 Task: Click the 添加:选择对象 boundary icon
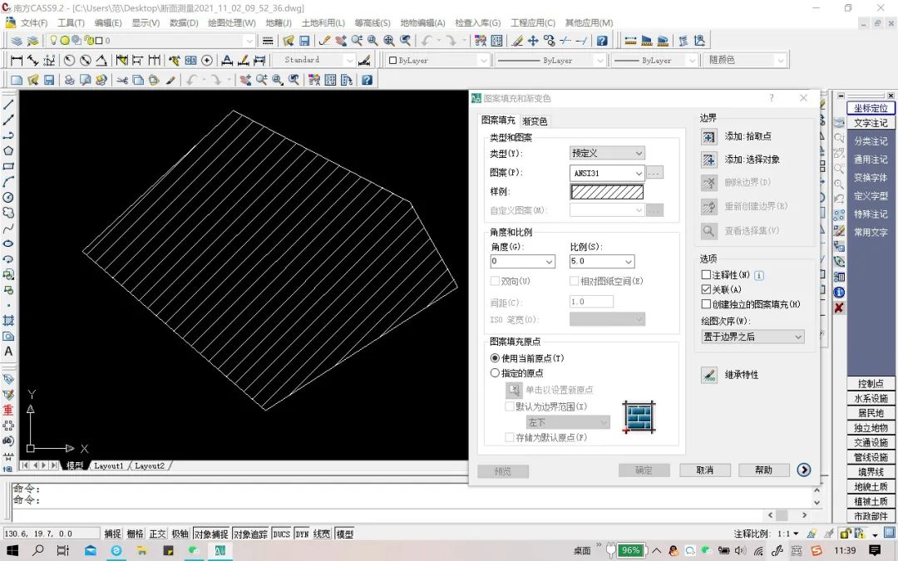(709, 160)
